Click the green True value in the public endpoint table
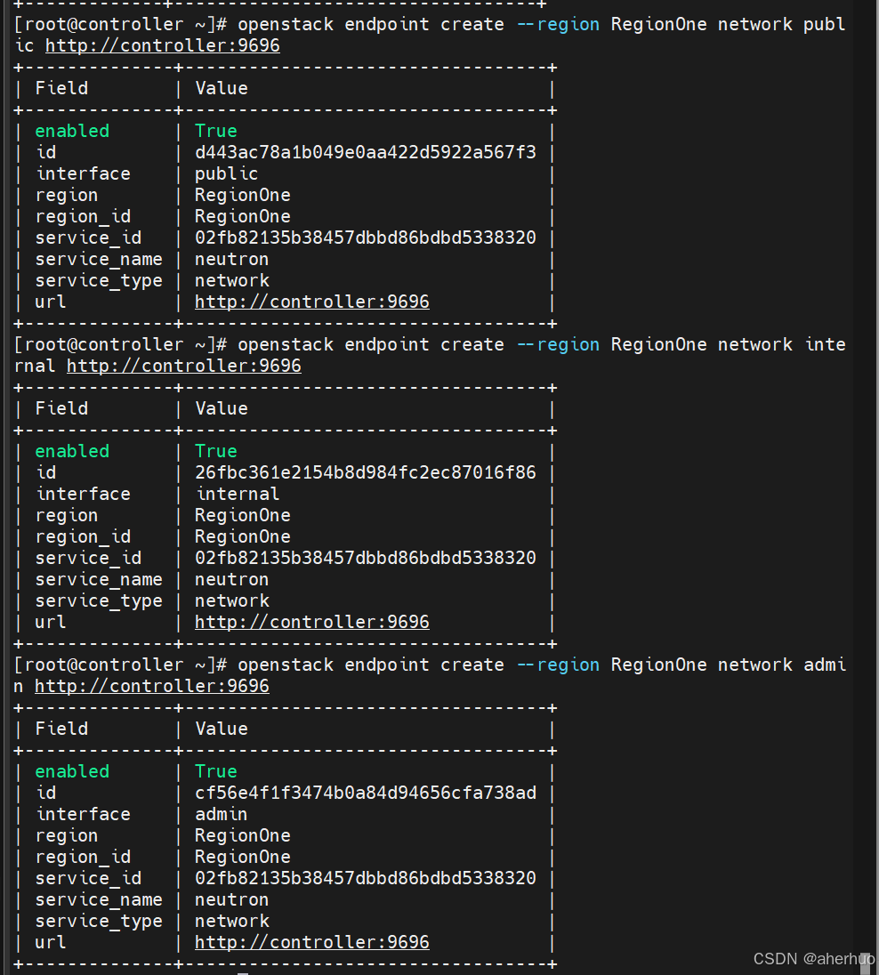This screenshot has height=975, width=879. [216, 131]
